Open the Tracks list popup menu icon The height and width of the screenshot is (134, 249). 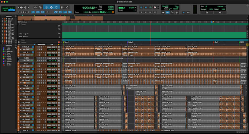click(x=15, y=16)
